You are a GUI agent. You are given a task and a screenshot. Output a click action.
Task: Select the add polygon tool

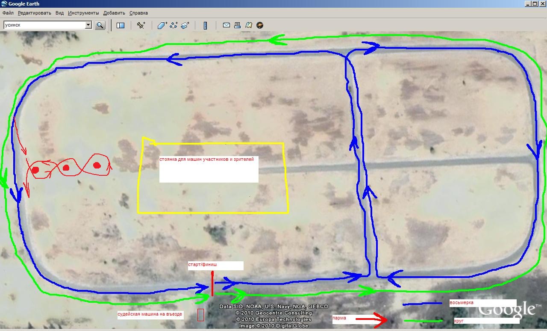coord(162,25)
